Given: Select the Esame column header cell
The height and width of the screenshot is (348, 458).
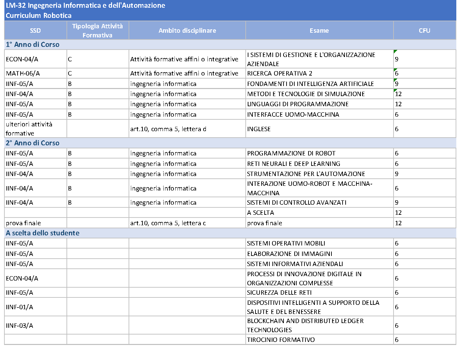Looking at the screenshot, I should tap(319, 30).
